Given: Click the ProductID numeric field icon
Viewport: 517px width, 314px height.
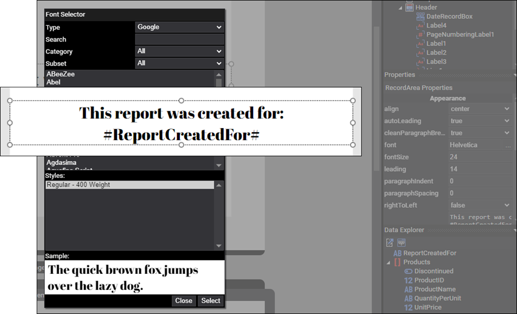Looking at the screenshot, I should pos(408,280).
